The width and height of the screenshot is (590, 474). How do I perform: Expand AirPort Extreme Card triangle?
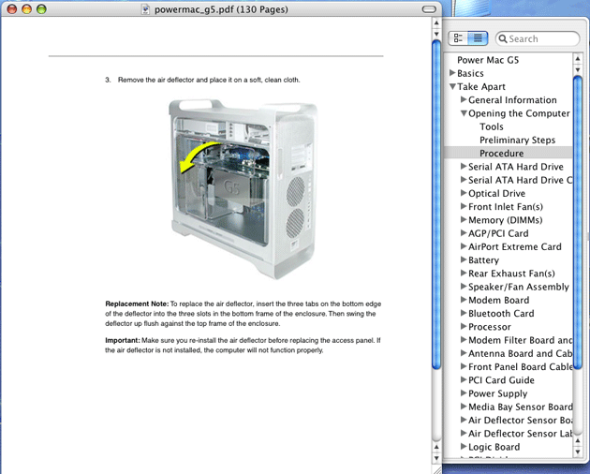(464, 246)
